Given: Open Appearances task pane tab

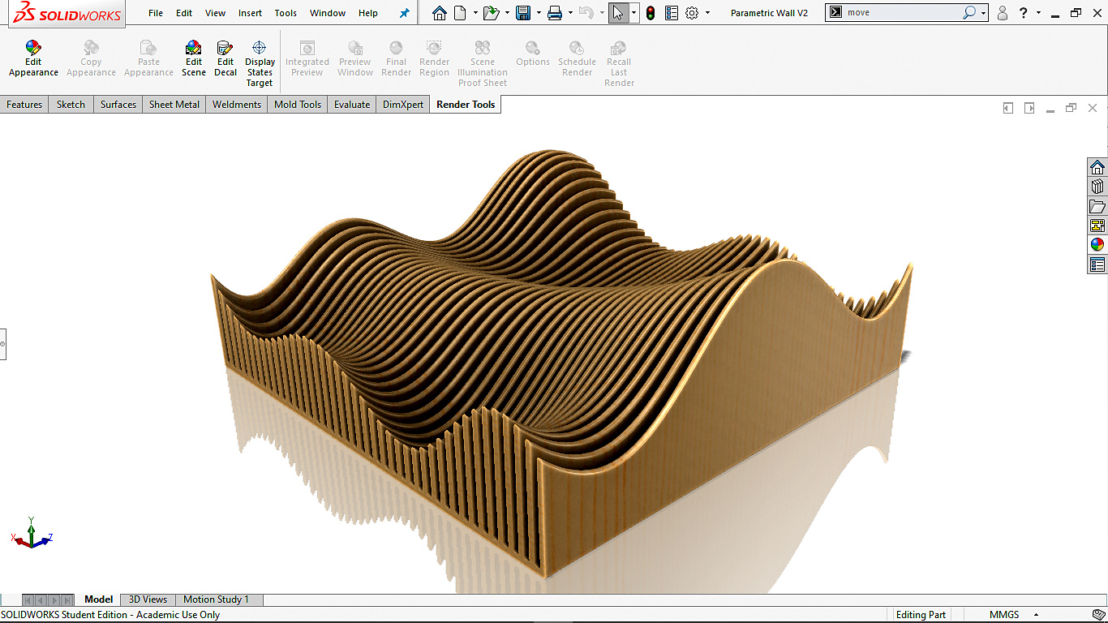Looking at the screenshot, I should [x=1097, y=245].
